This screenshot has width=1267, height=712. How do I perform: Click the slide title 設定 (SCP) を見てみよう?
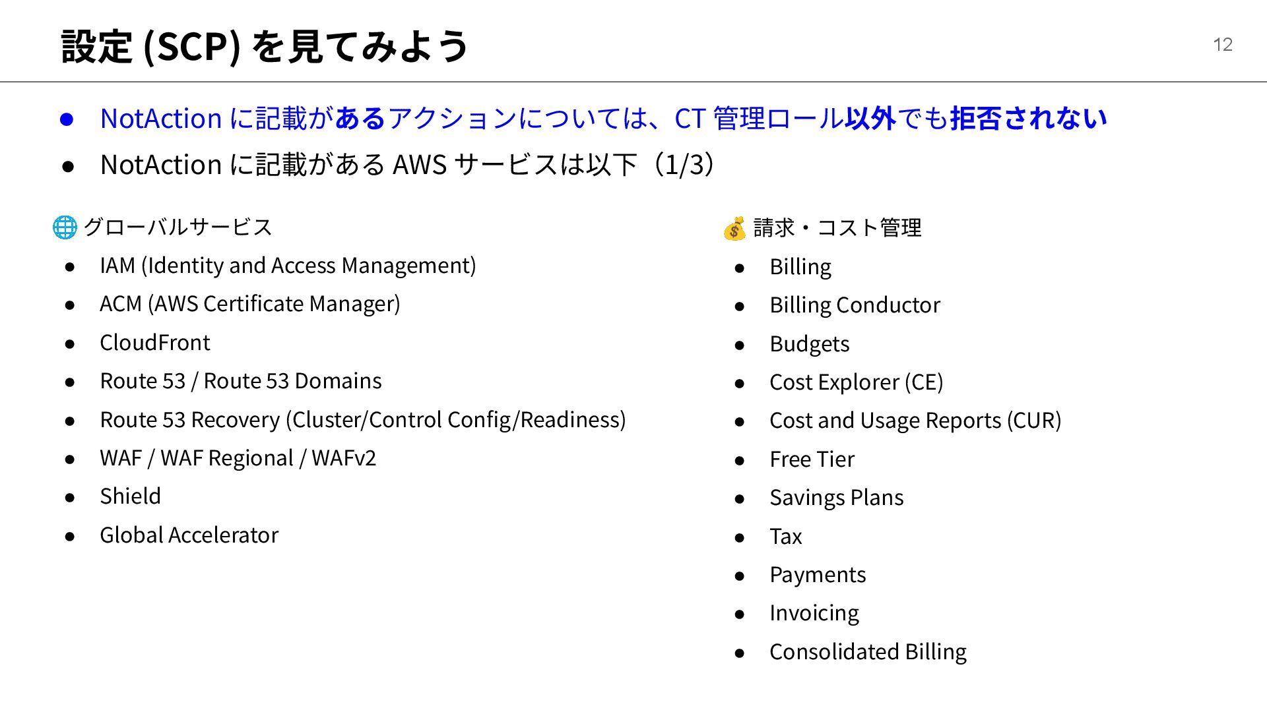[x=265, y=45]
